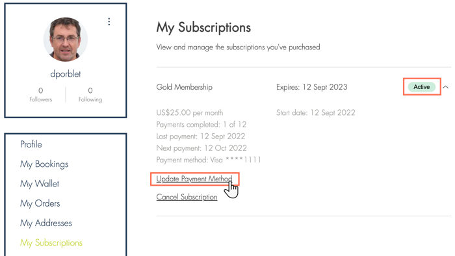Click the Cancel Subscription link
Image resolution: width=455 pixels, height=256 pixels.
(x=187, y=197)
